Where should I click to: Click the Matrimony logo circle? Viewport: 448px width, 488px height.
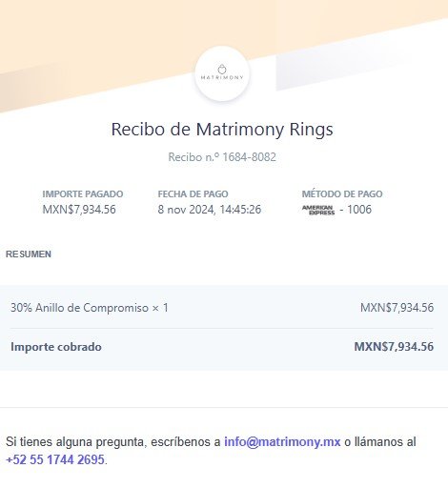point(222,73)
